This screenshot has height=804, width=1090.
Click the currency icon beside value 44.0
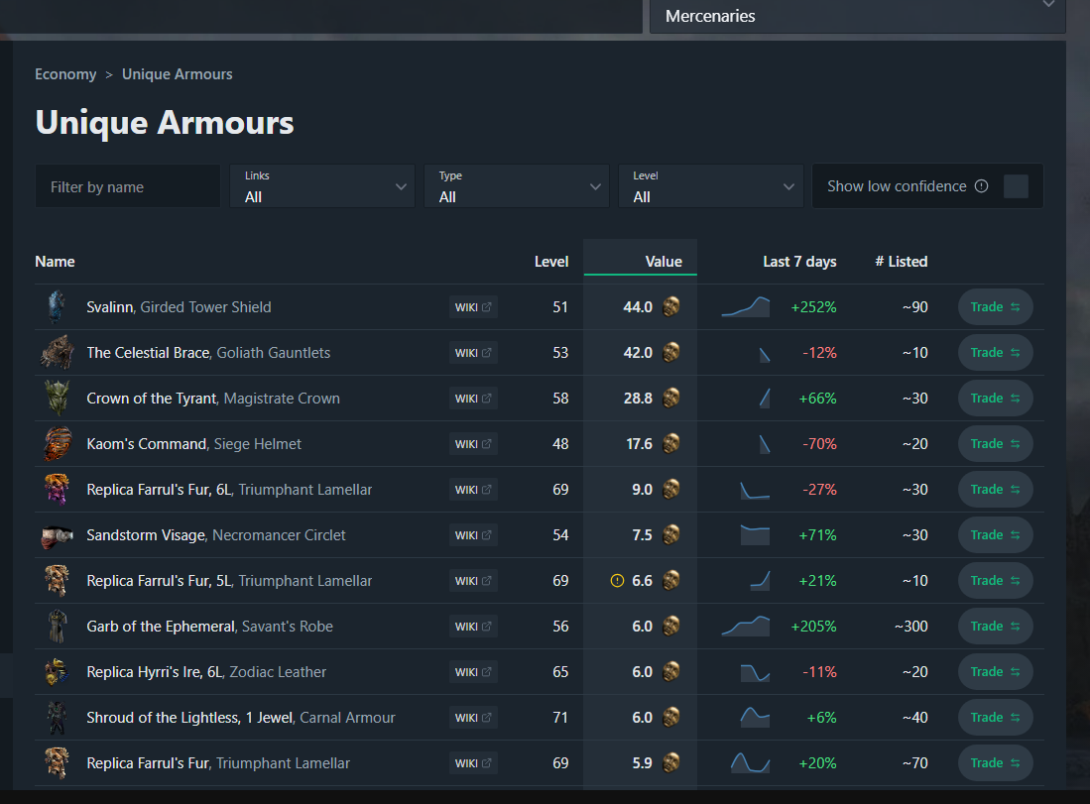click(670, 306)
